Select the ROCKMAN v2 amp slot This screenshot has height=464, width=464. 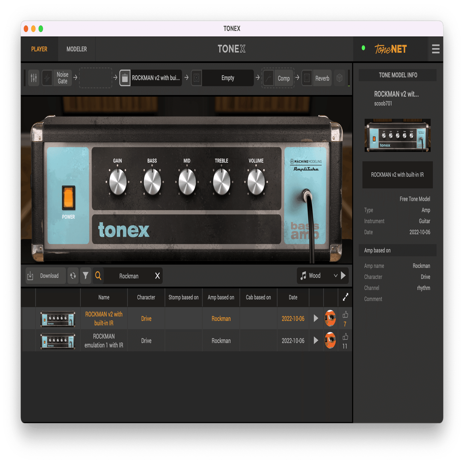coord(151,78)
